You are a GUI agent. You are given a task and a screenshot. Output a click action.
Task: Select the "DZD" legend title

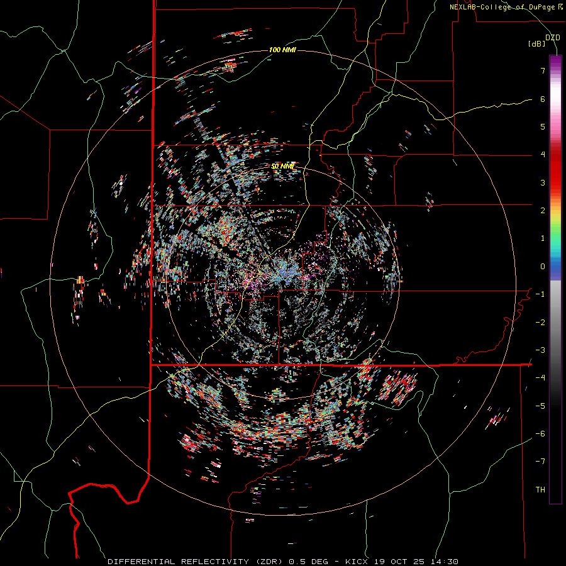[x=553, y=38]
